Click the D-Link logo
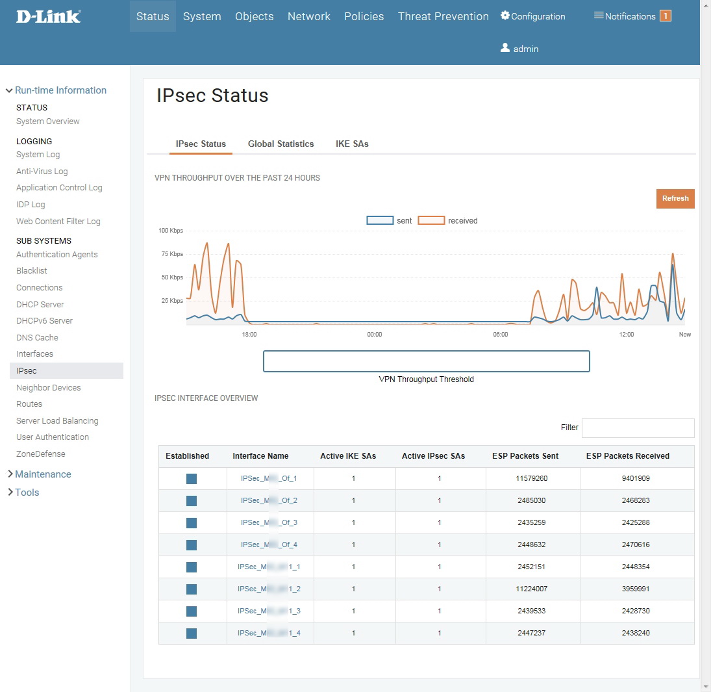Screen dimensions: 711x692 pos(49,16)
